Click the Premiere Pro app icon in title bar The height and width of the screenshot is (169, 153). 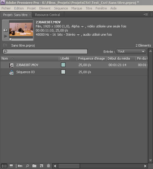point(3,2)
